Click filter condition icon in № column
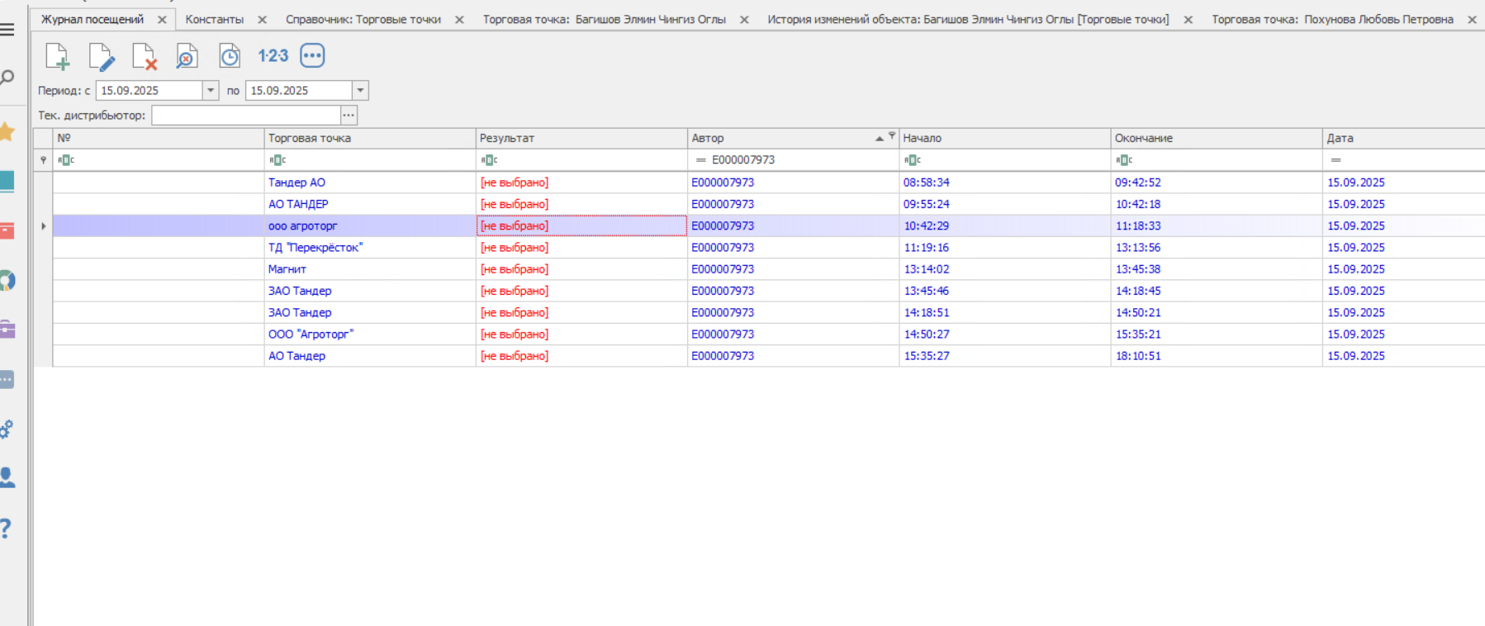 (x=66, y=160)
